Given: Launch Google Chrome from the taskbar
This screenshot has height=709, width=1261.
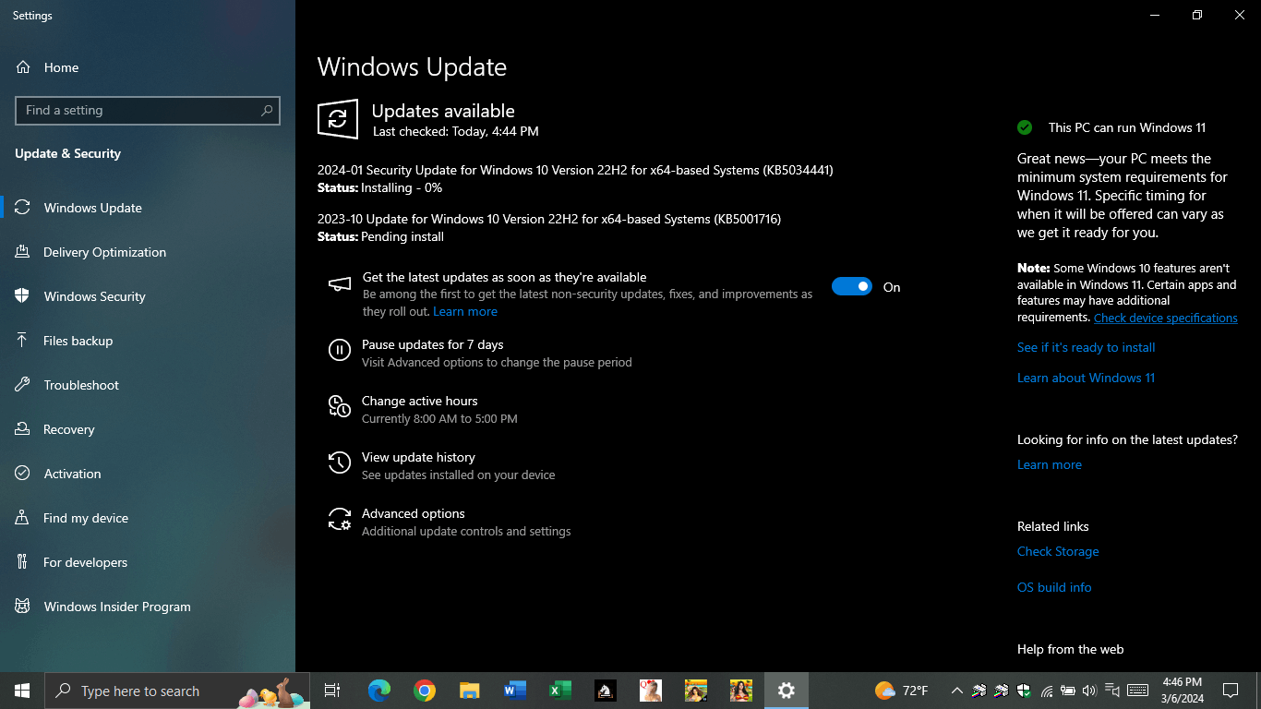Looking at the screenshot, I should [425, 691].
